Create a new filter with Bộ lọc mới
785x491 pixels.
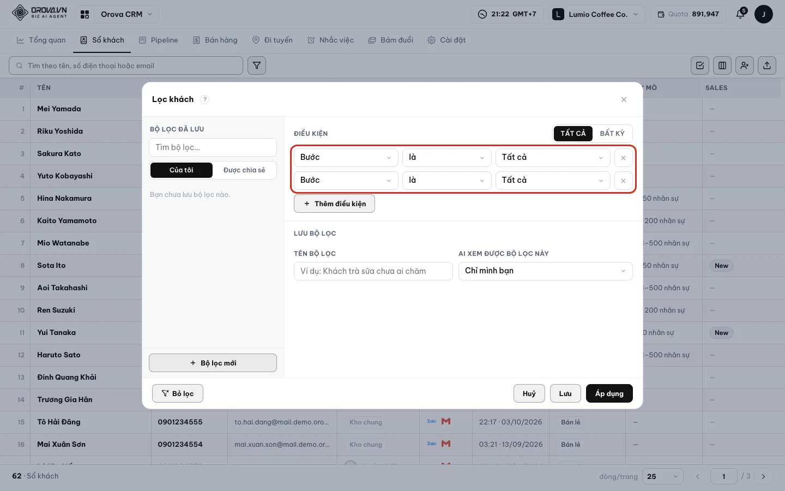[x=213, y=363]
